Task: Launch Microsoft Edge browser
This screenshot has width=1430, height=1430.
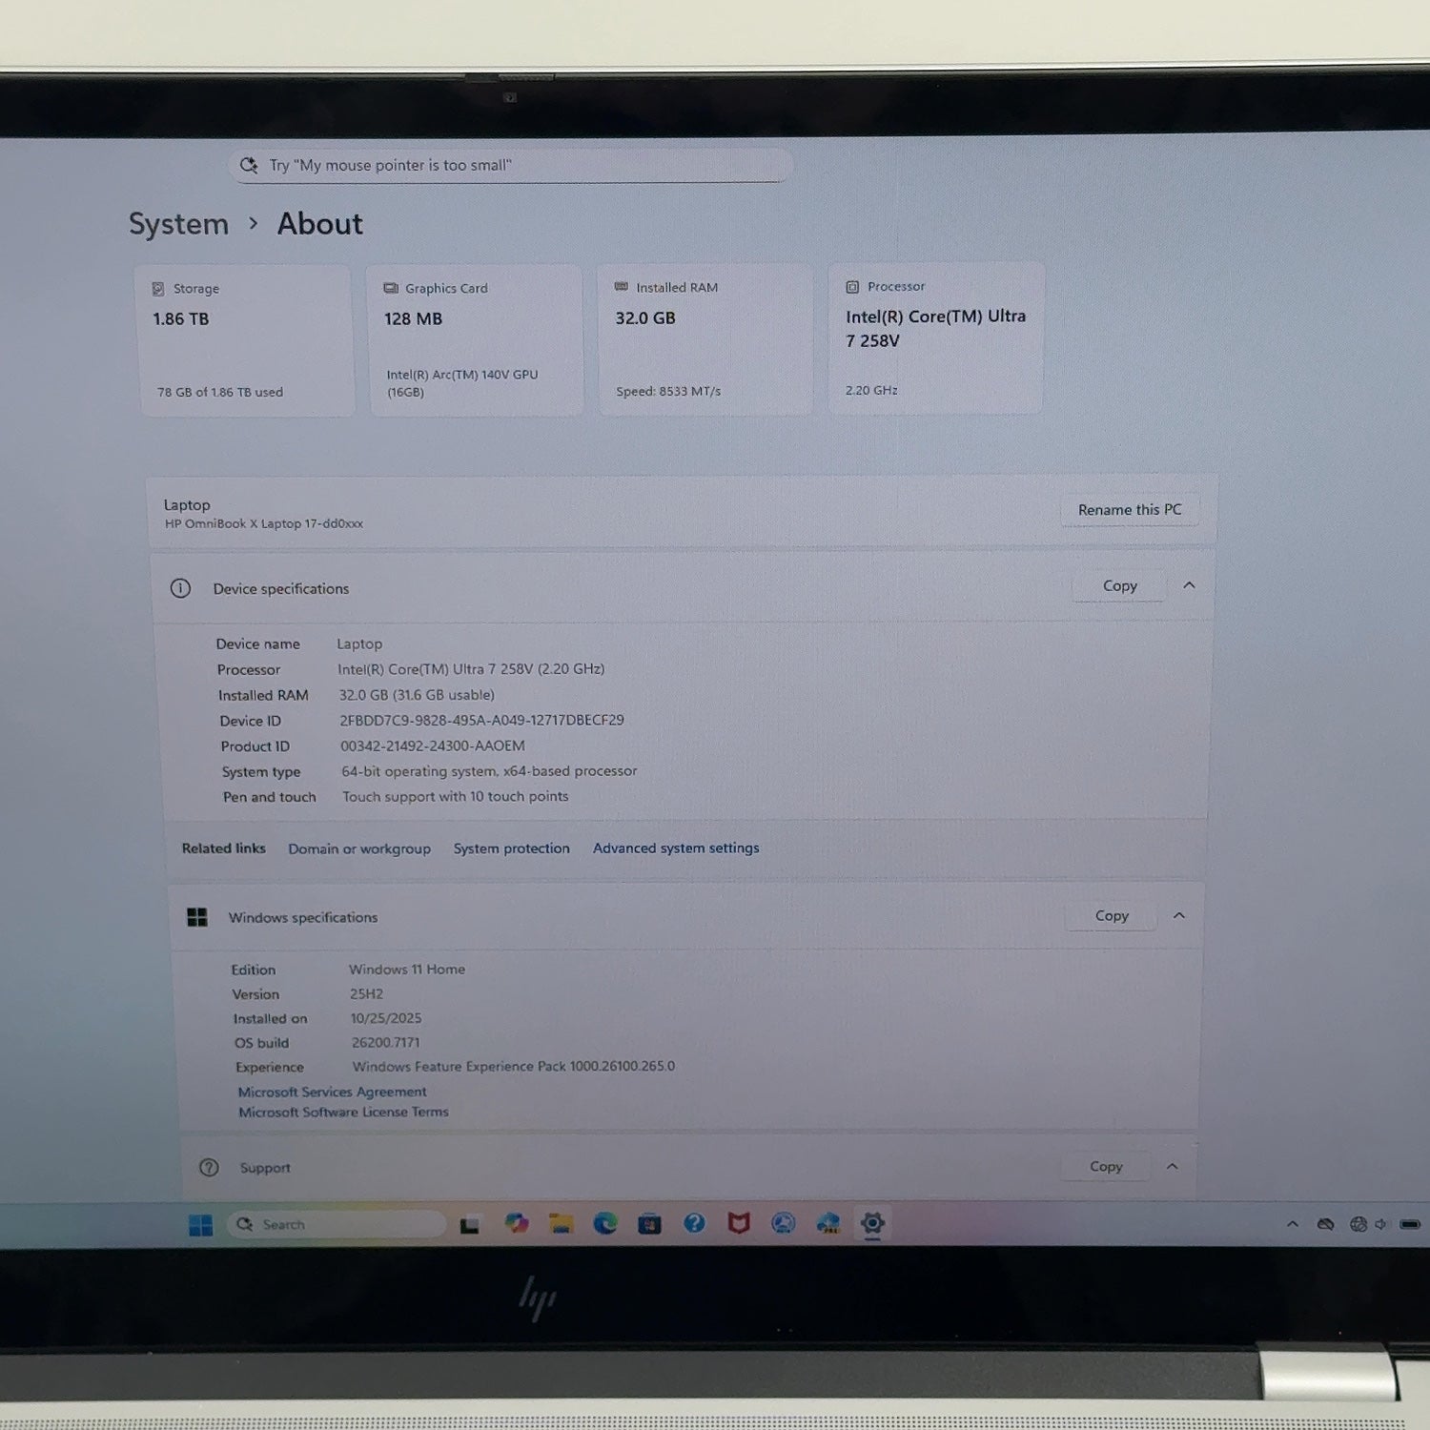Action: 605,1223
